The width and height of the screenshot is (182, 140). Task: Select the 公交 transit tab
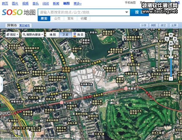[57, 18]
